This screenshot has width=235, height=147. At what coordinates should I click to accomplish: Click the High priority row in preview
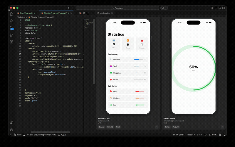pyautogui.click(x=128, y=91)
